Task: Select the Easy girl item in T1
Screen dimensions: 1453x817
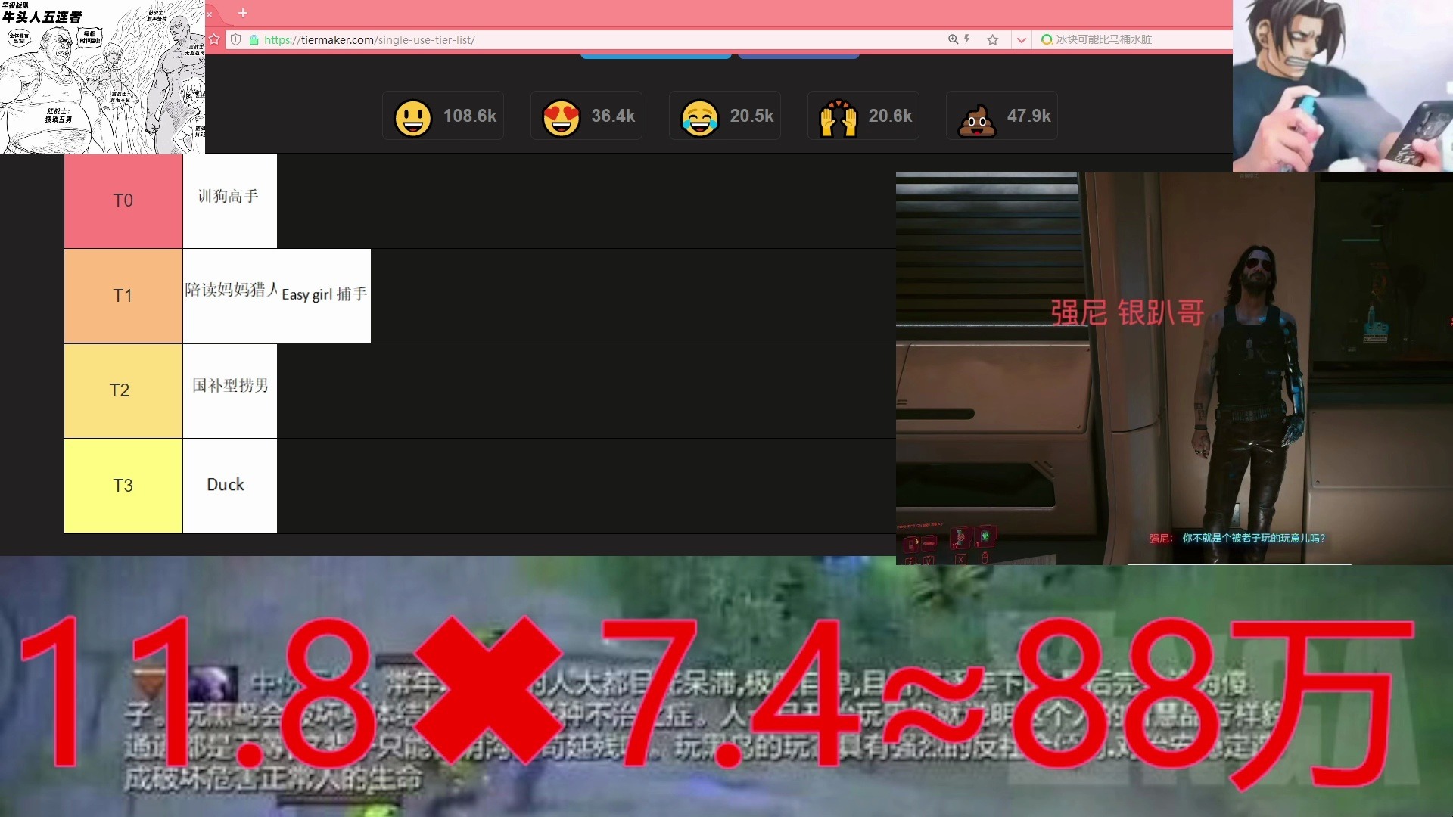Action: click(x=324, y=295)
